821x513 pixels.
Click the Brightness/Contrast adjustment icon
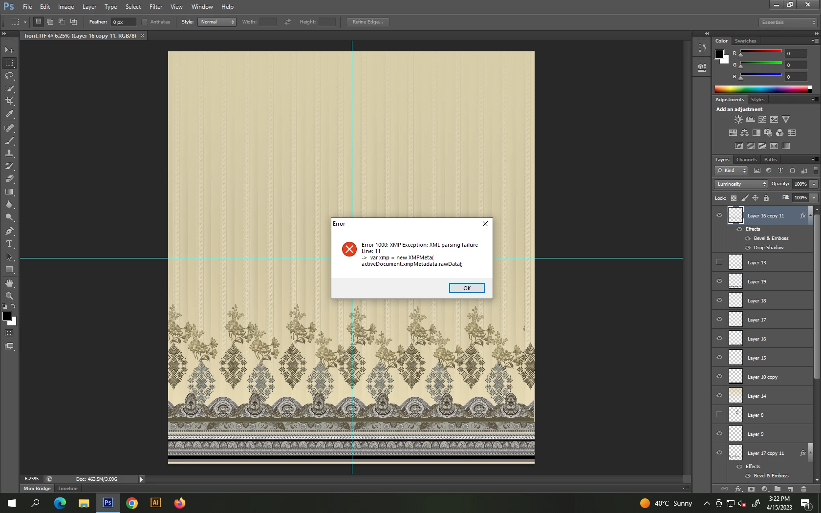[x=738, y=119]
